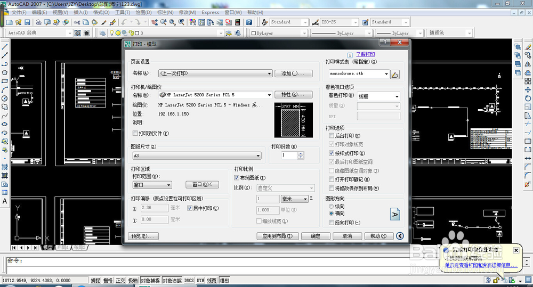Viewport: 533px width, 287px height.
Task: Select the Rectangle draw tool
Action: (5, 81)
